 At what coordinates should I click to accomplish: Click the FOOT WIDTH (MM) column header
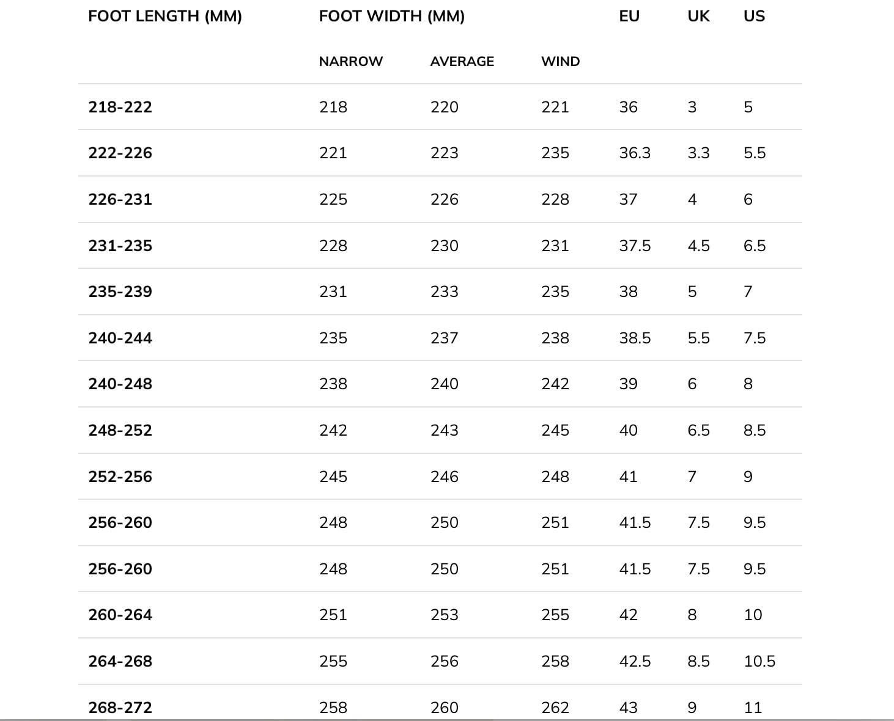[x=391, y=16]
